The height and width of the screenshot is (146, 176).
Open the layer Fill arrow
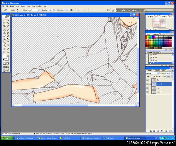coord(172,76)
